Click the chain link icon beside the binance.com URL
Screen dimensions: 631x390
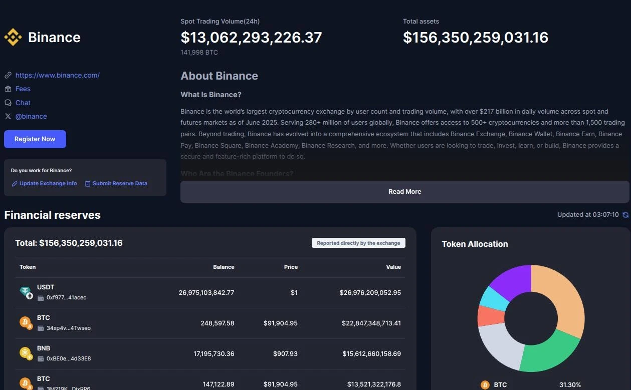coord(8,75)
